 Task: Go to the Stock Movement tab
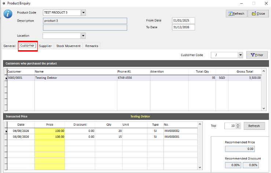[69, 46]
